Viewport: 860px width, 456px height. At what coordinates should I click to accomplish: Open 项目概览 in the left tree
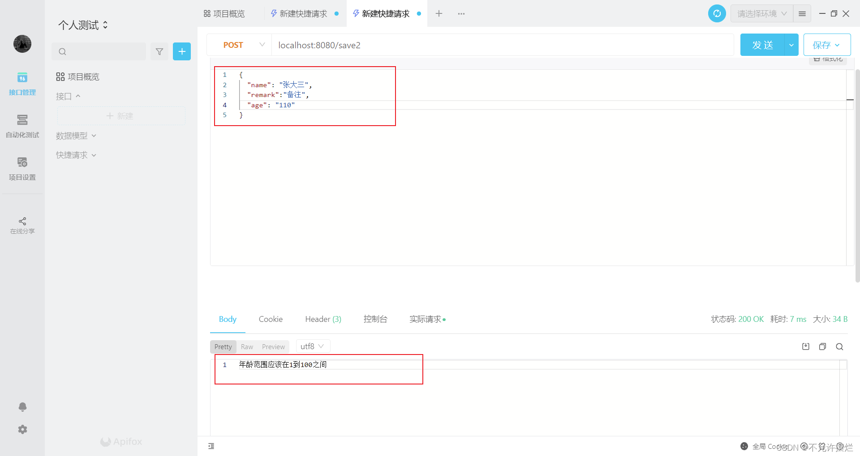(x=77, y=77)
